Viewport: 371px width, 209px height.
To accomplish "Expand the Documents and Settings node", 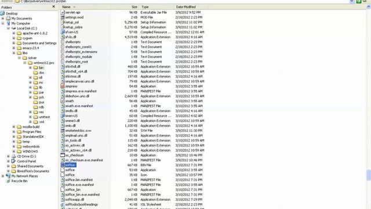I will [x=14, y=43].
